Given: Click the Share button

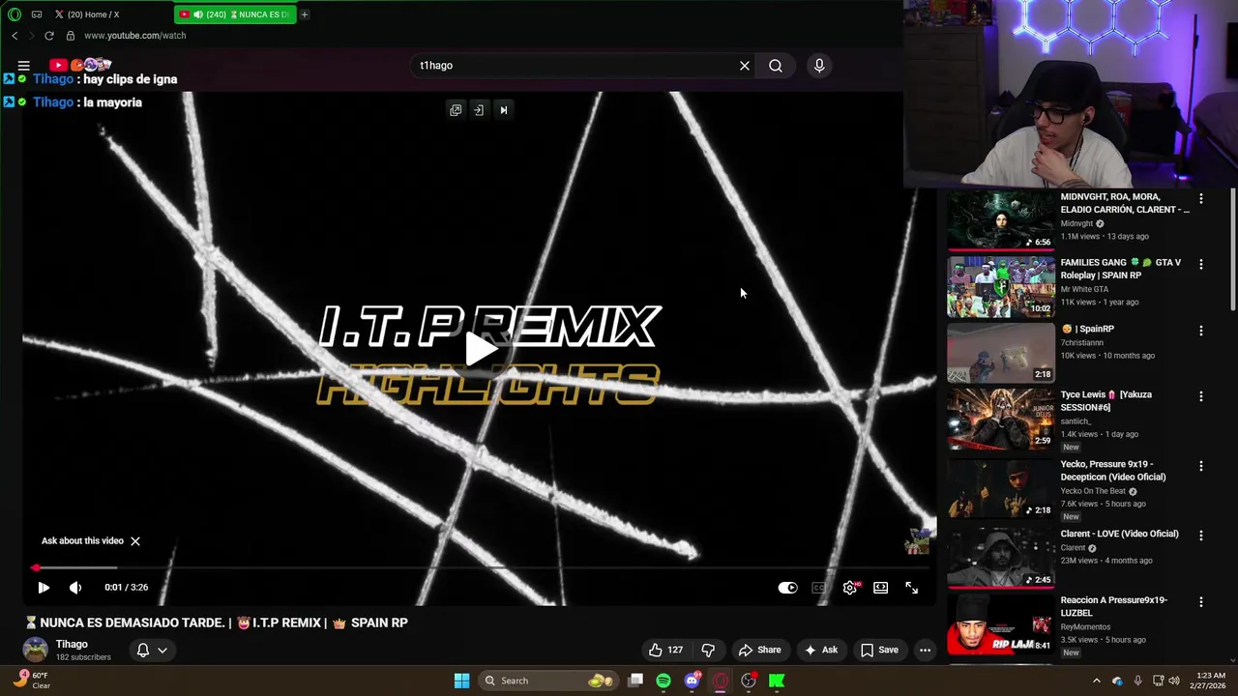Looking at the screenshot, I should [759, 651].
